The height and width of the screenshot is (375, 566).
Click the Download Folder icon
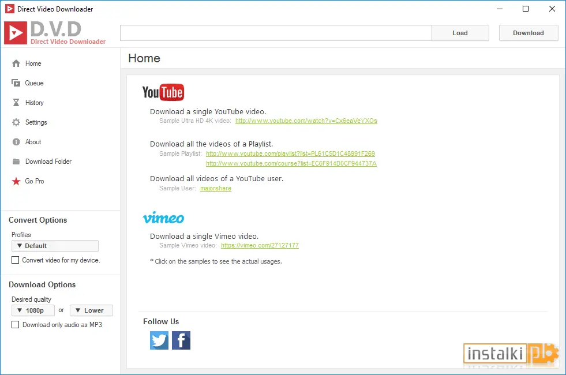[16, 162]
